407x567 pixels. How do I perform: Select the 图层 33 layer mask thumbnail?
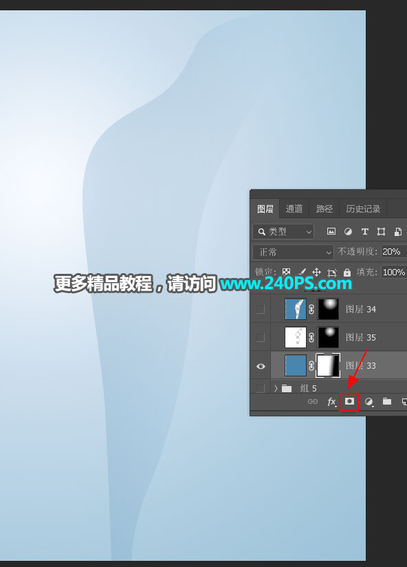[328, 365]
